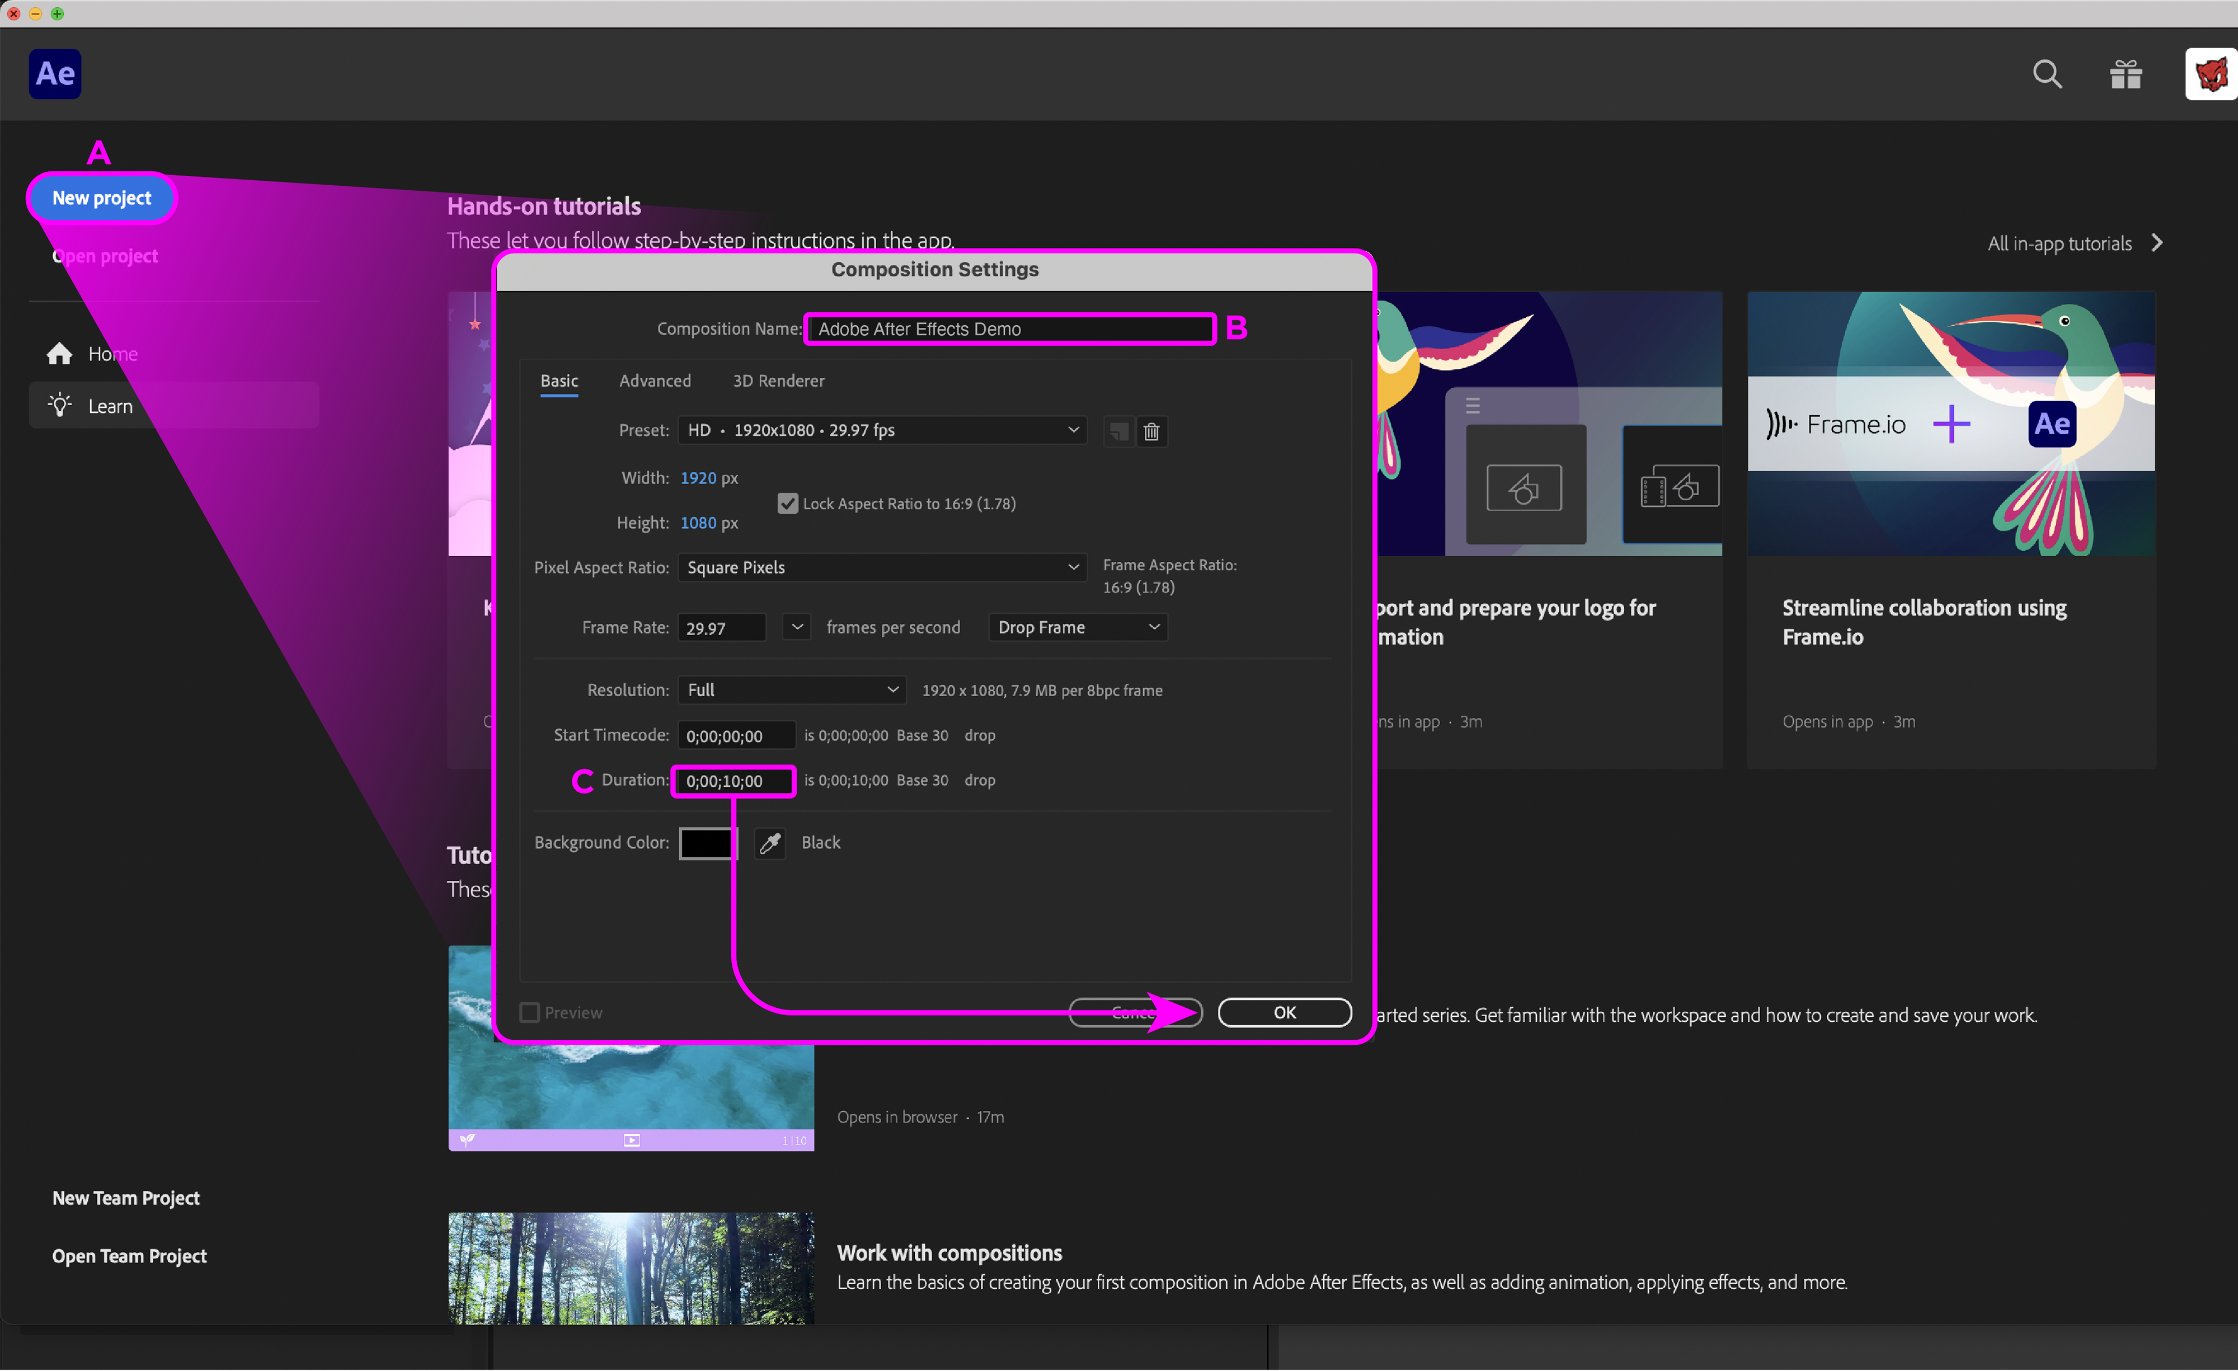
Task: Toggle the Lock Aspect Ratio checkbox
Action: pyautogui.click(x=787, y=503)
